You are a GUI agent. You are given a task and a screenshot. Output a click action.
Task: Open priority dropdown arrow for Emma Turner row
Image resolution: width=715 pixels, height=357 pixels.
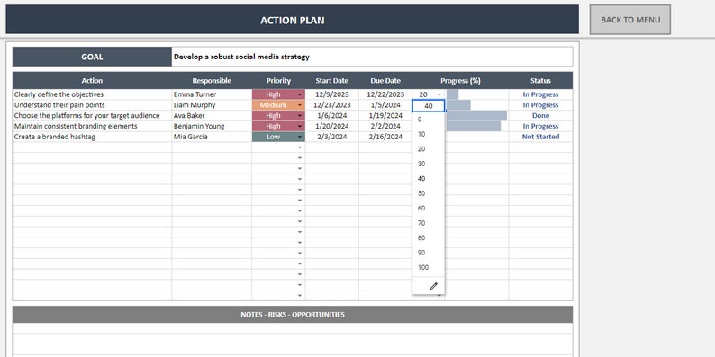tap(300, 94)
